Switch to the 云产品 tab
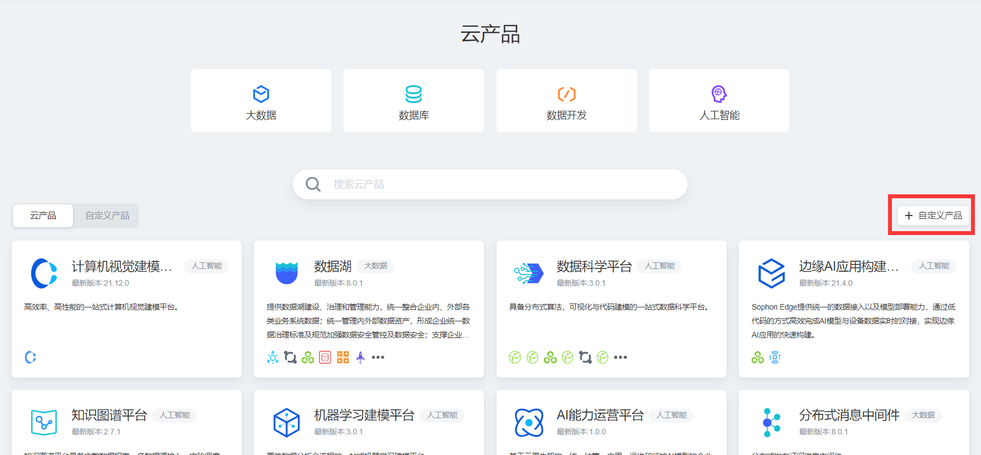The width and height of the screenshot is (981, 455). tap(43, 216)
